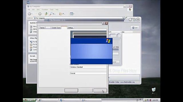Collapse the System Tasks section header
183x102 pixels.
pyautogui.click(x=33, y=23)
